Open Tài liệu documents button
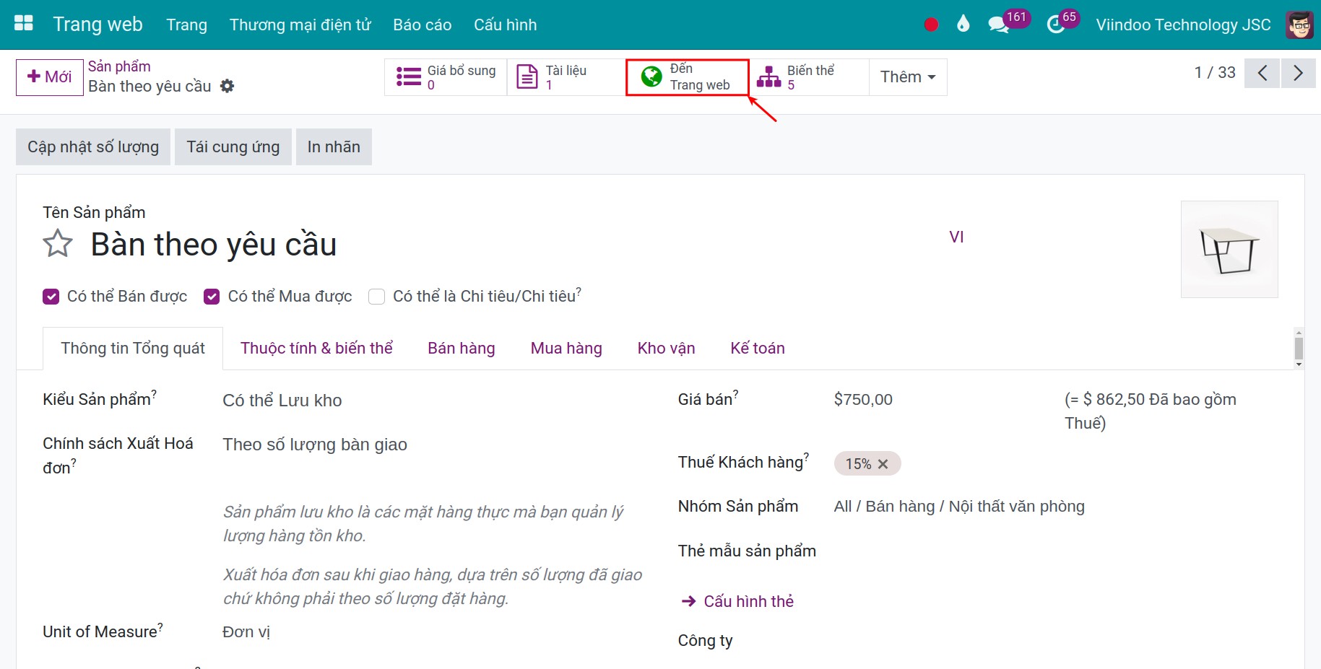 coord(566,77)
